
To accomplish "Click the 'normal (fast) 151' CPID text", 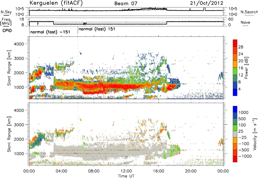I will coord(97,29).
